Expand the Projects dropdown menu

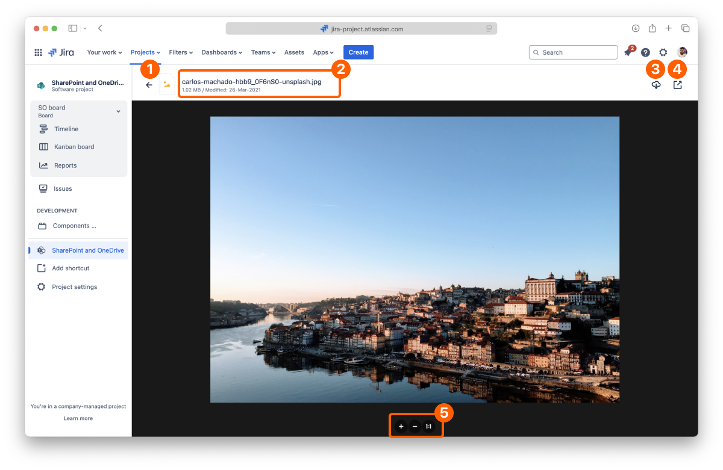click(x=145, y=52)
